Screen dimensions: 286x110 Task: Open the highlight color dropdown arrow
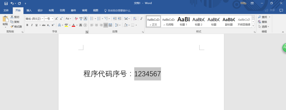point(70,25)
